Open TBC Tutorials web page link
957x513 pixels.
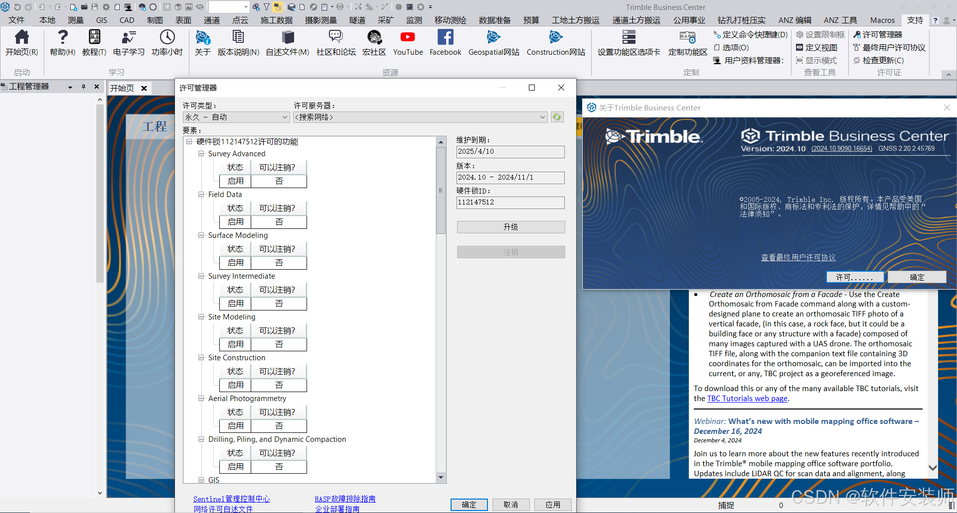[747, 399]
